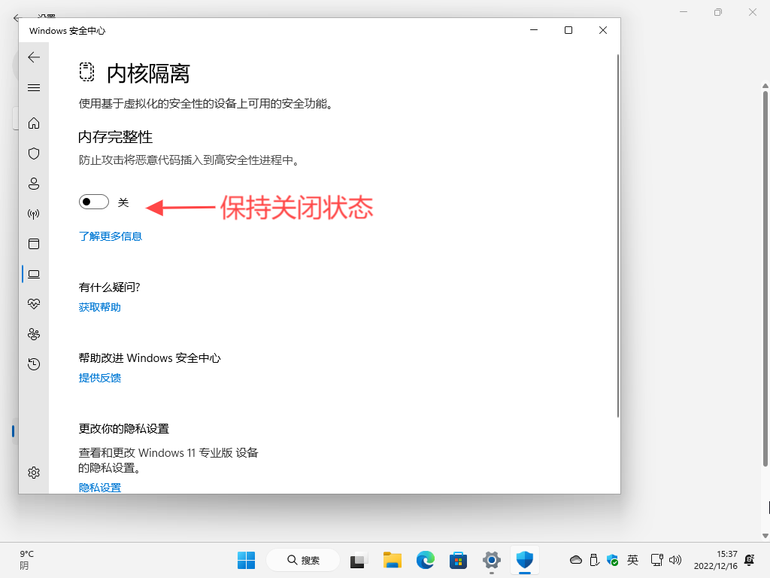Click Windows Security window vertical scrollbar
770x578 pixels.
[618, 236]
